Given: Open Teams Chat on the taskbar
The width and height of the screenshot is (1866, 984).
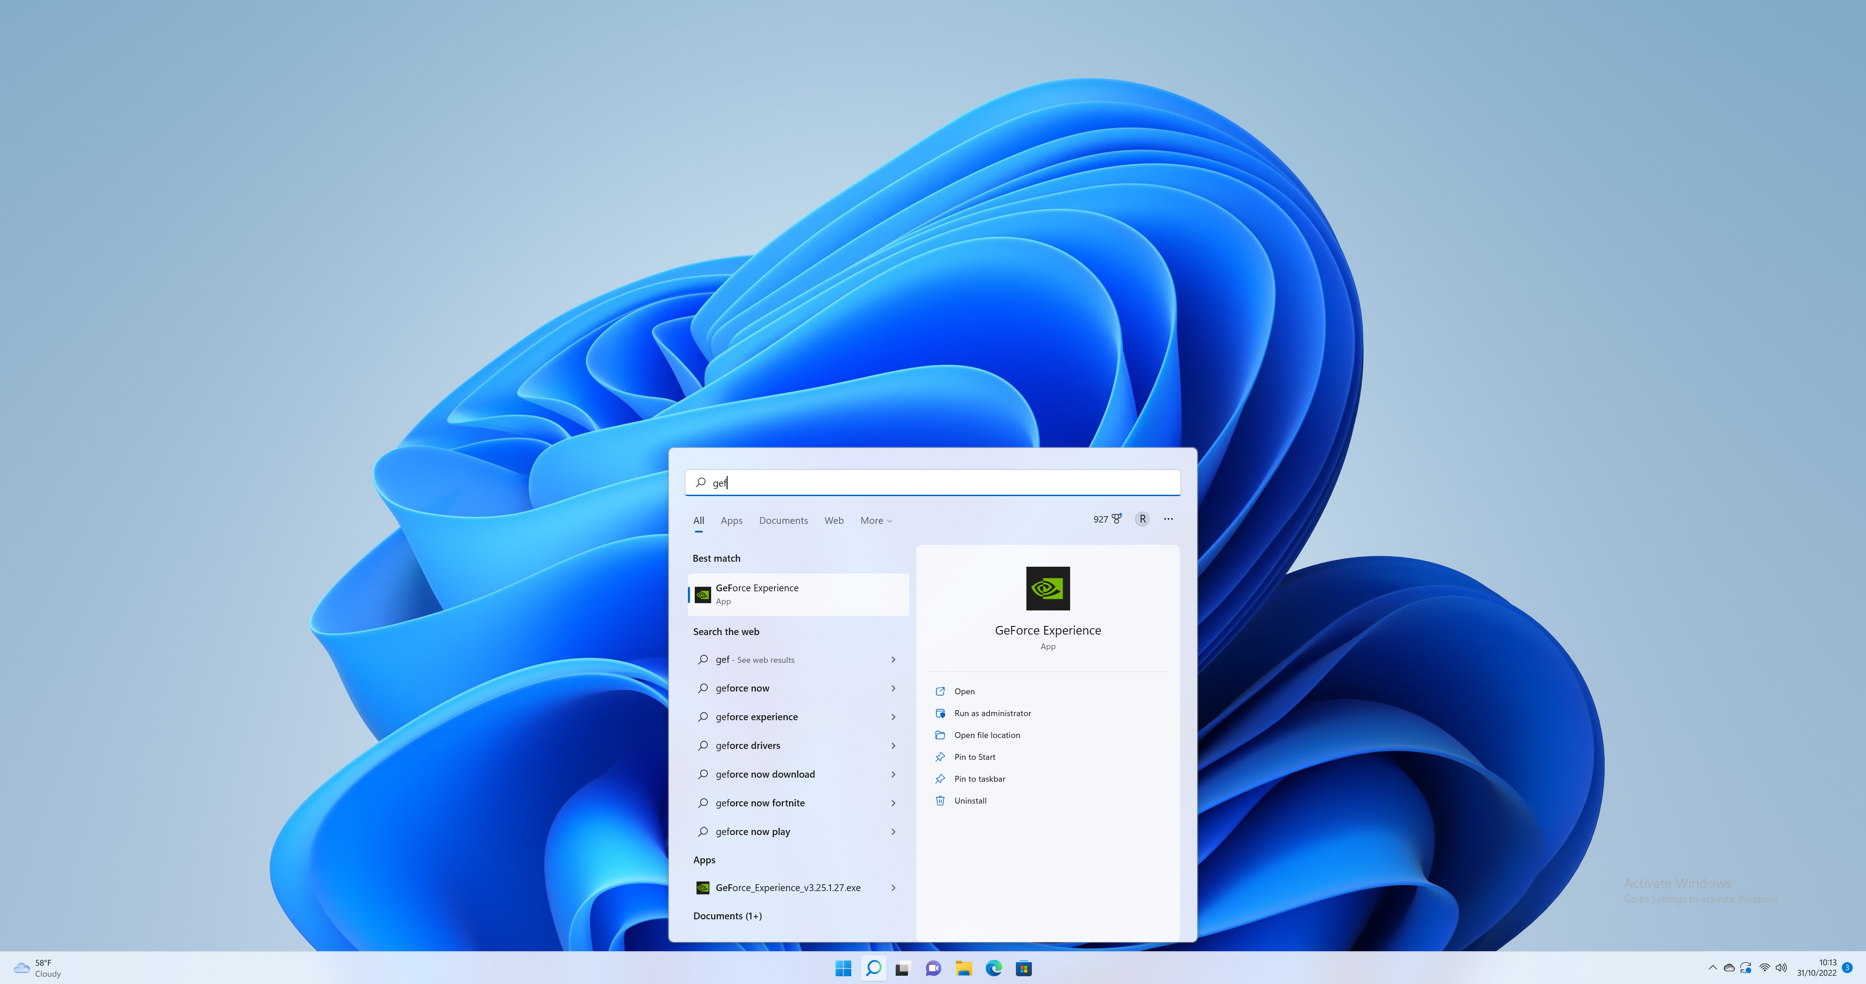Looking at the screenshot, I should 933,968.
